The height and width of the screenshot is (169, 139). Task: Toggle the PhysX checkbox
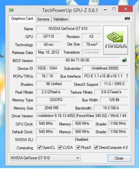(x=78, y=148)
